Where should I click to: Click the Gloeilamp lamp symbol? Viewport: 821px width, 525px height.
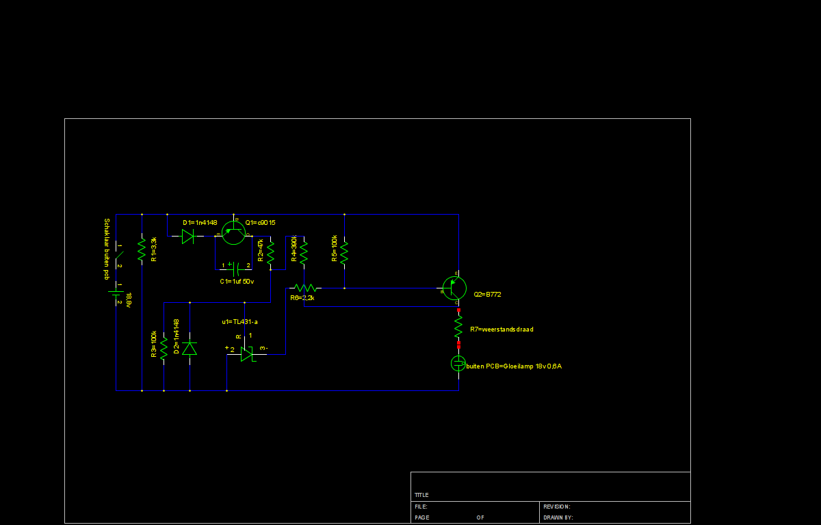tap(458, 363)
